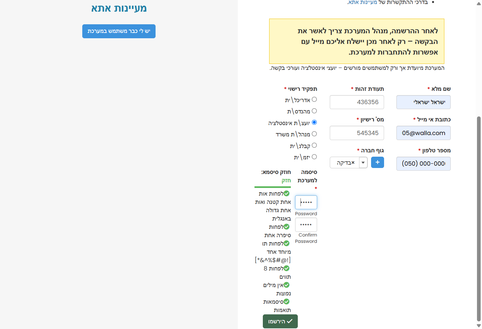Viewport: 482px width, 329px height.
Task: Click green check icon beside לפחות אות
Action: click(286, 193)
